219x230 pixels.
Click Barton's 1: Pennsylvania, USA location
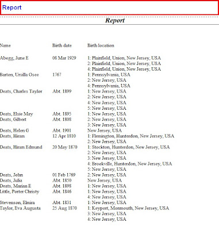(x=109, y=75)
